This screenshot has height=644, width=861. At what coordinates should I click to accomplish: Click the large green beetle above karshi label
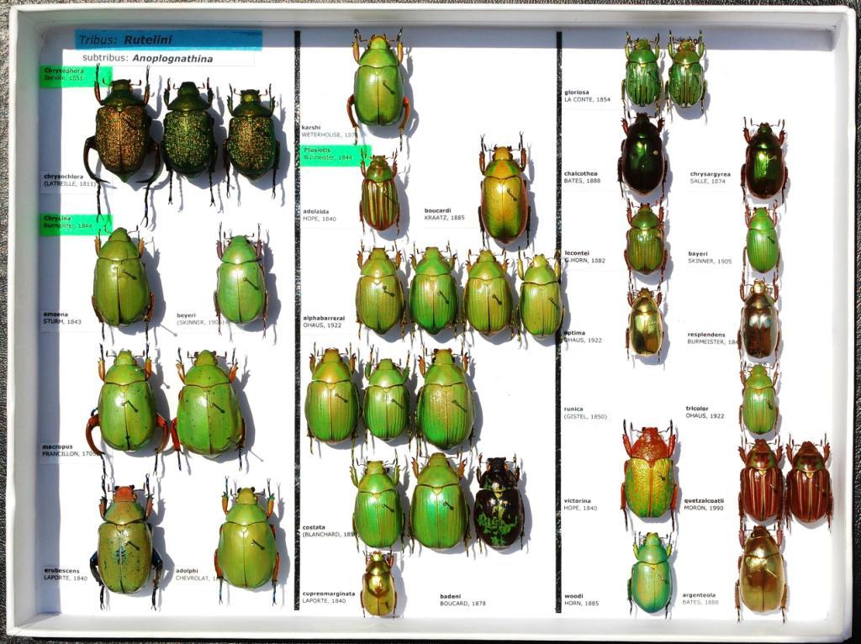tap(378, 82)
